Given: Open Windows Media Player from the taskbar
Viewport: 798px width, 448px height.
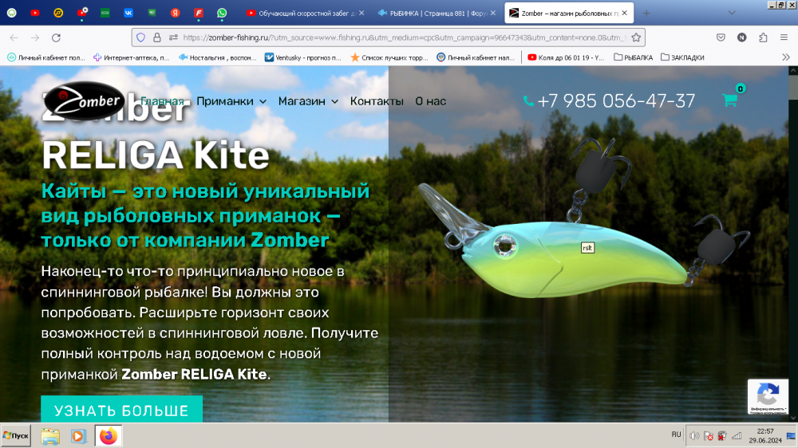Looking at the screenshot, I should pyautogui.click(x=78, y=436).
